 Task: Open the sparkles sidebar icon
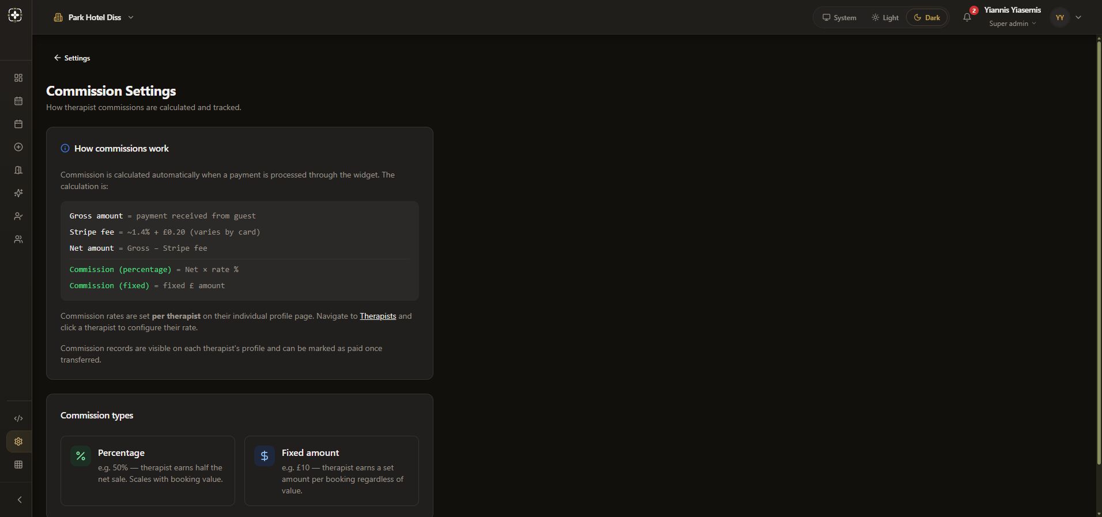(x=18, y=193)
